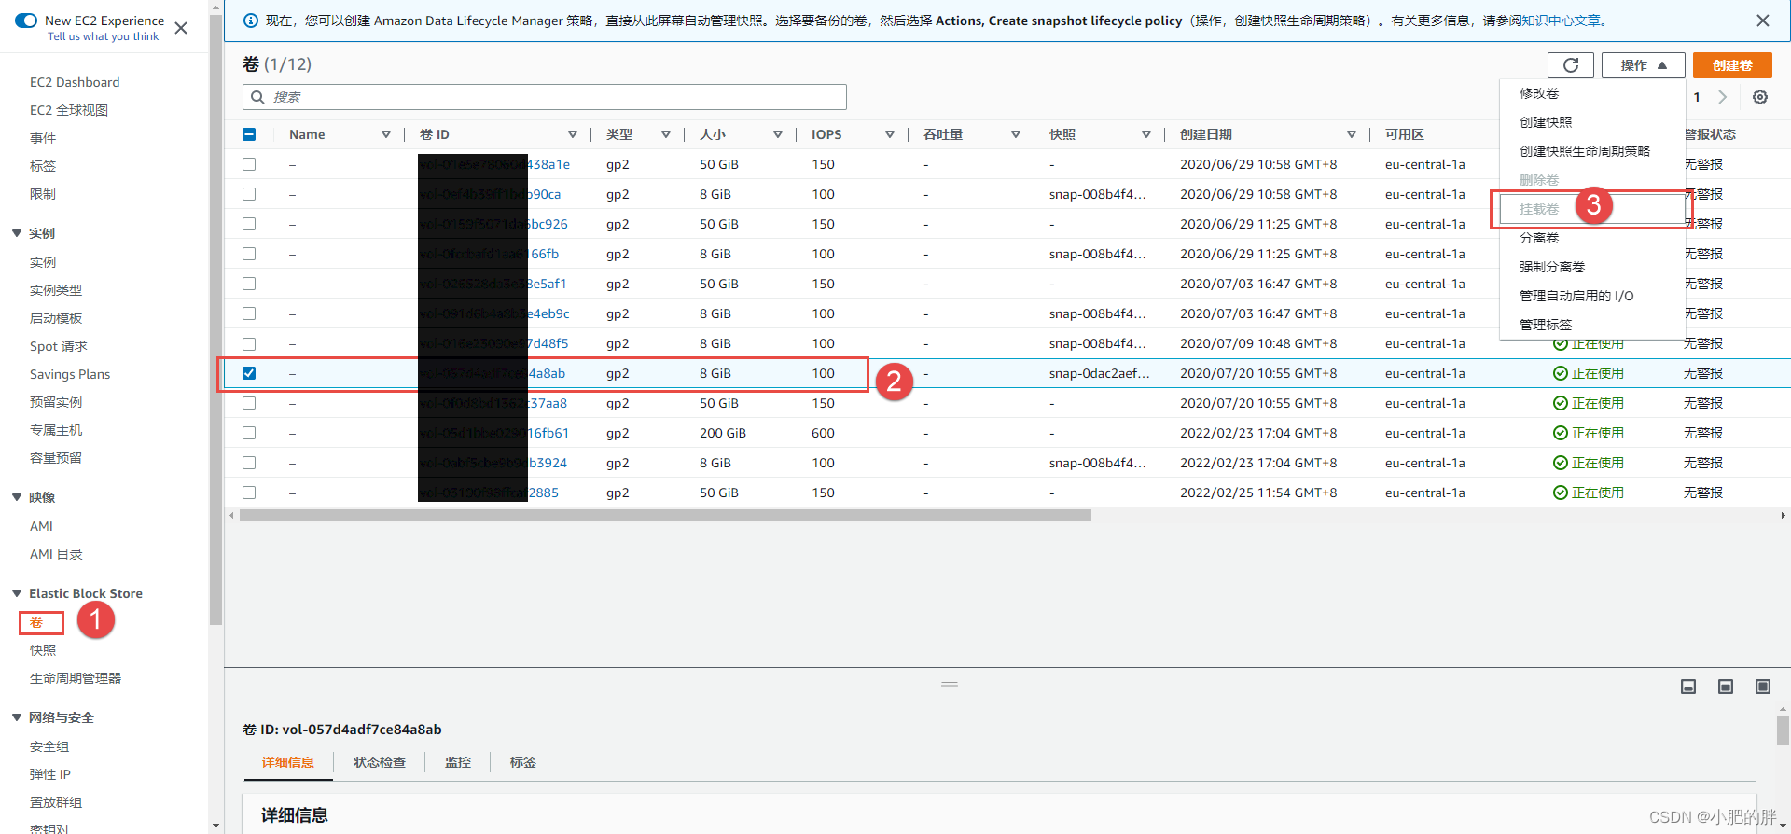Viewport: 1791px width, 834px height.
Task: Choose 修改卷 from actions menu
Action: pyautogui.click(x=1539, y=93)
